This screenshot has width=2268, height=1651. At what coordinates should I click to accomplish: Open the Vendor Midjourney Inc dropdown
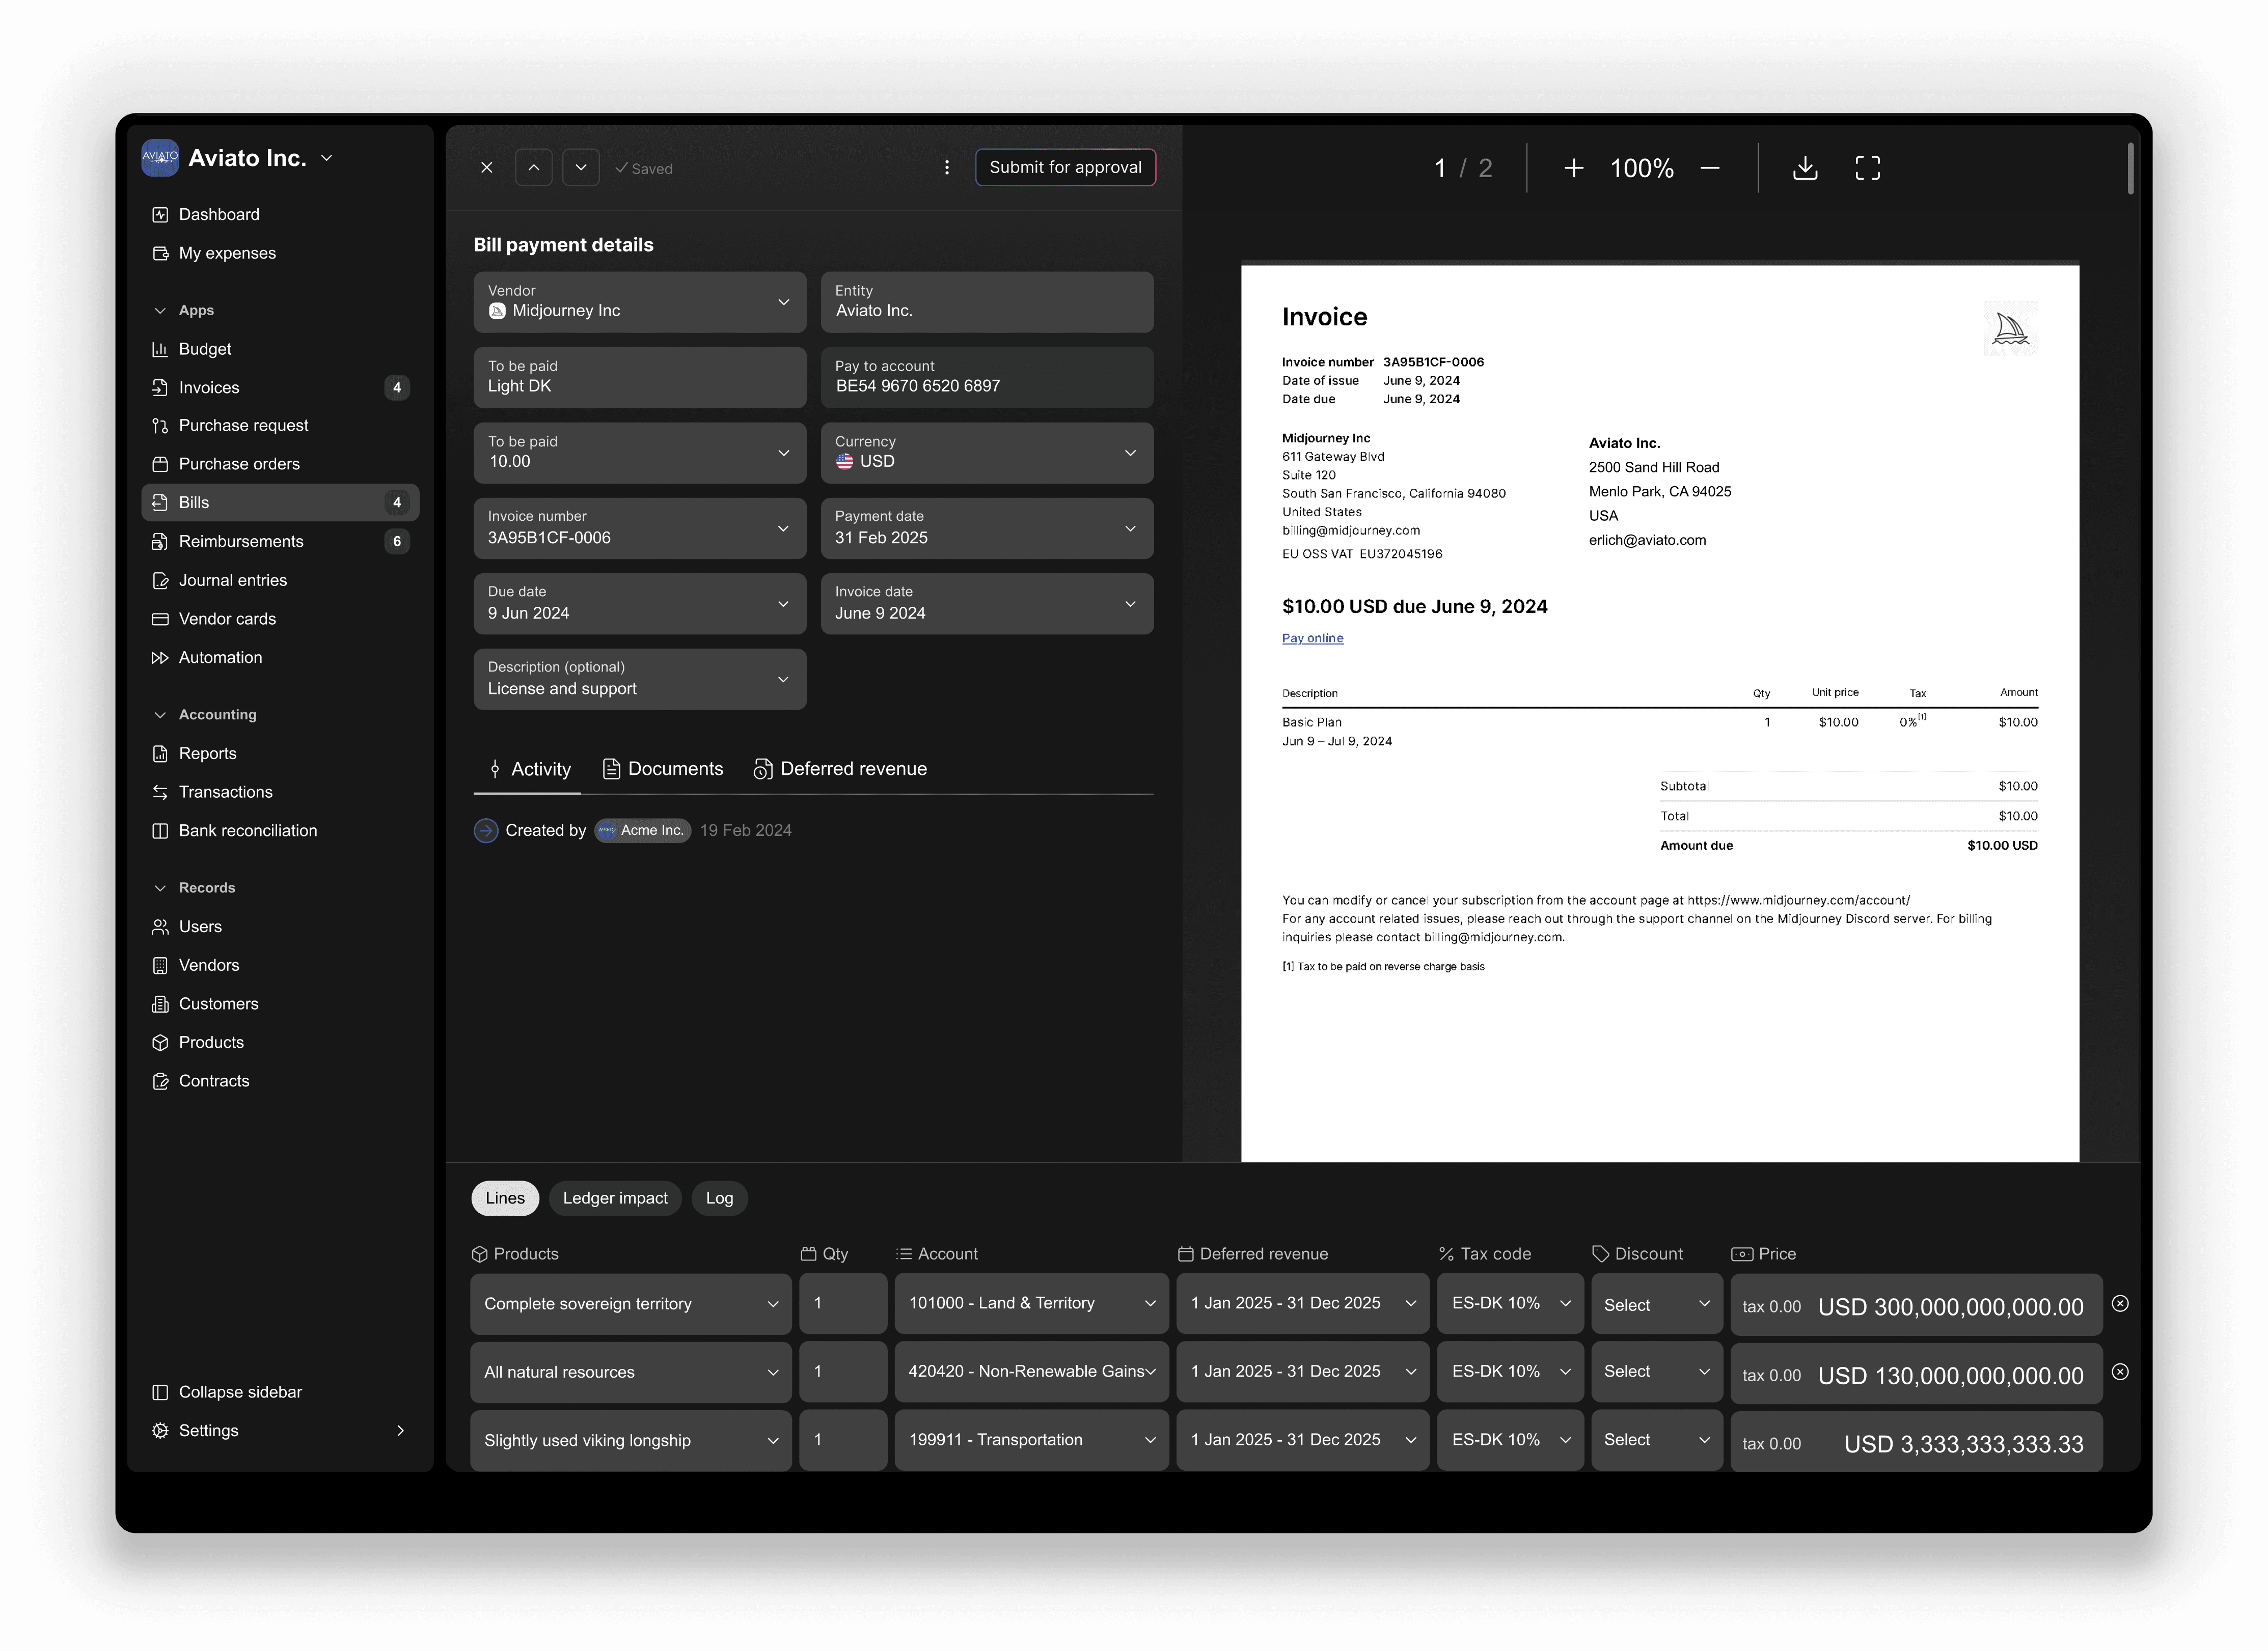point(639,302)
